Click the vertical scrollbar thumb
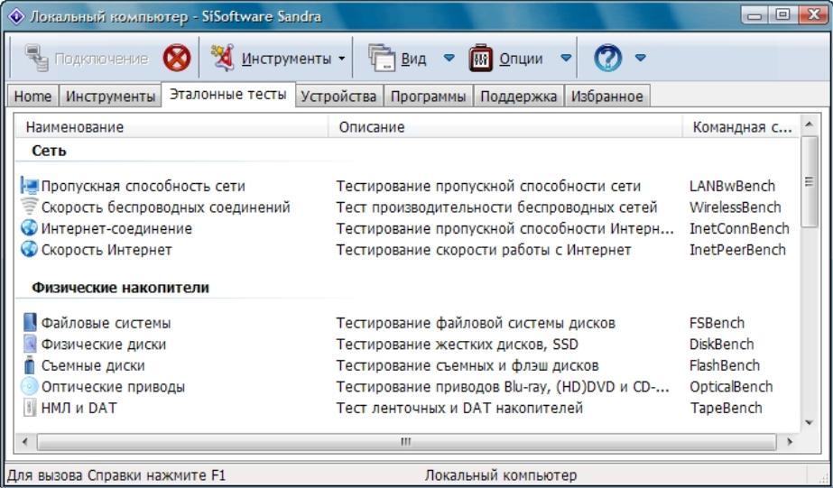 point(810,181)
